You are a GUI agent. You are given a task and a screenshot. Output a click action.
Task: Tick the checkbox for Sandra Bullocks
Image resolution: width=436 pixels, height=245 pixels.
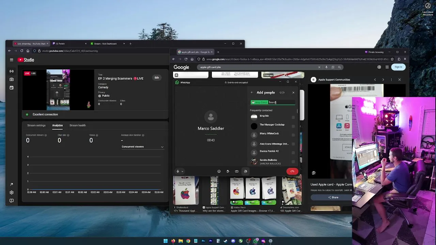tap(293, 162)
